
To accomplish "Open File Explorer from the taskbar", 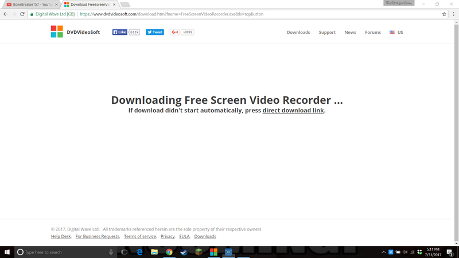I will tap(154, 252).
